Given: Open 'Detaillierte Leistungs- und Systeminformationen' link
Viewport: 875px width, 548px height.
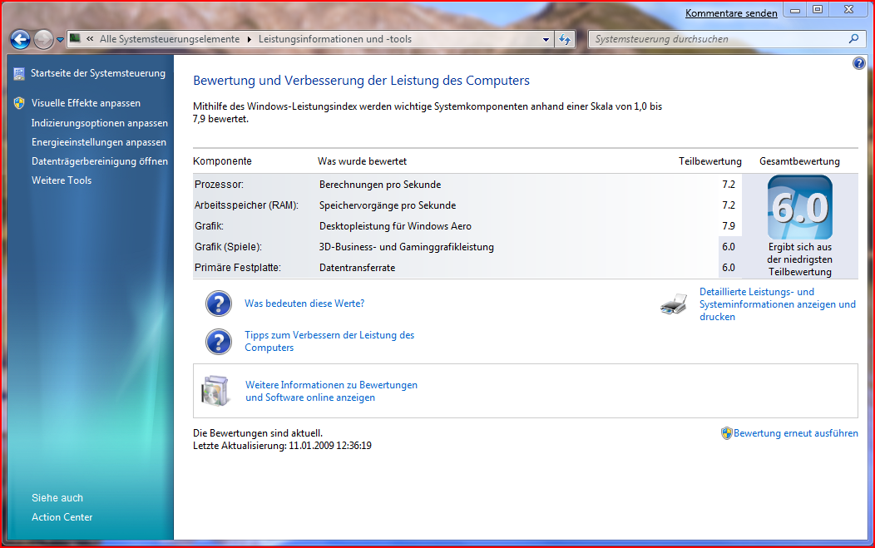Looking at the screenshot, I should click(x=778, y=304).
